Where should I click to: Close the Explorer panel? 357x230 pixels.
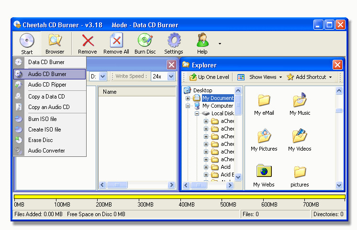[x=337, y=65]
